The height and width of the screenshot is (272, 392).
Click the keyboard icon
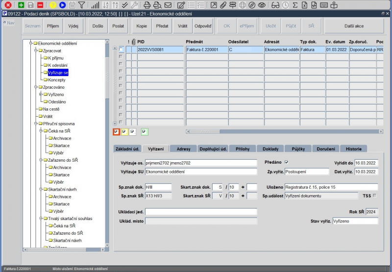pos(324,5)
